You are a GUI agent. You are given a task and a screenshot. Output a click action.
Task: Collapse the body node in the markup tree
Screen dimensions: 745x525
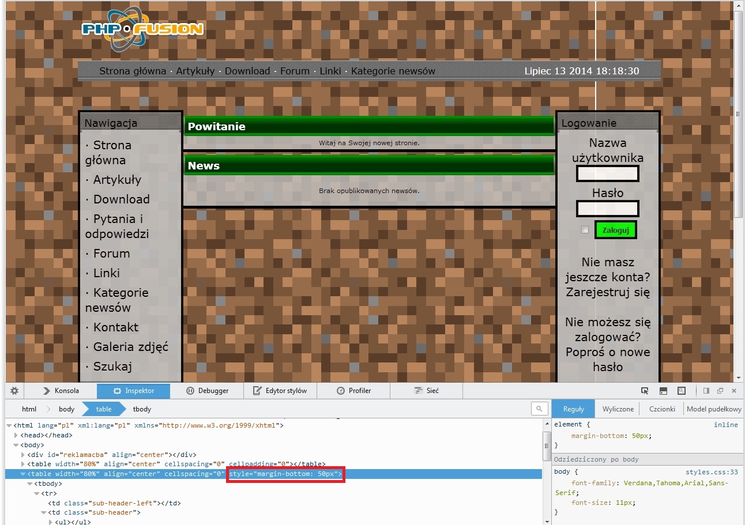click(x=16, y=445)
